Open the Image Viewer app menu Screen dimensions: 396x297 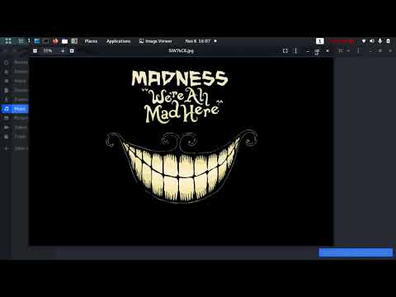point(155,41)
